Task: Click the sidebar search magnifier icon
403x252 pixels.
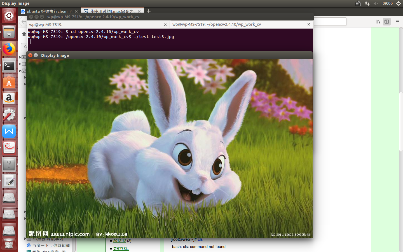Action: click(25, 47)
